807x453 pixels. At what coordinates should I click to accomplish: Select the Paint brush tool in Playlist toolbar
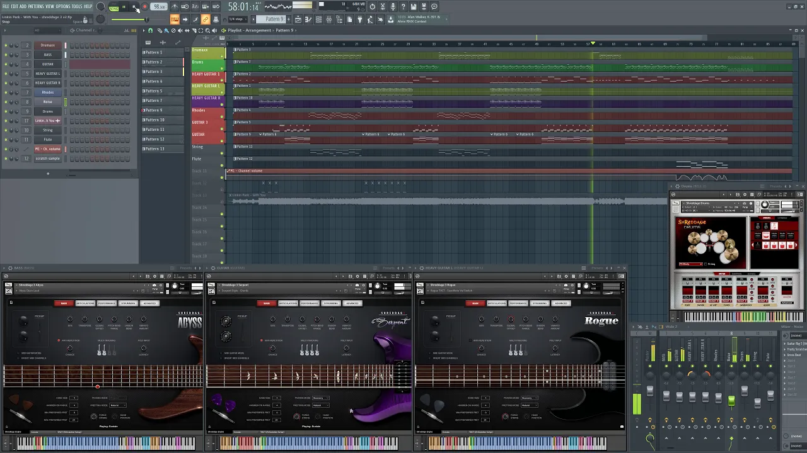(166, 30)
